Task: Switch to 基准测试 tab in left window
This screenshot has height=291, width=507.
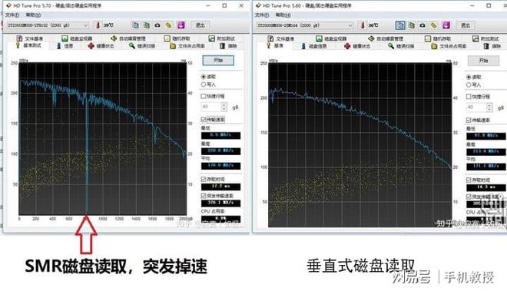Action: (28, 45)
